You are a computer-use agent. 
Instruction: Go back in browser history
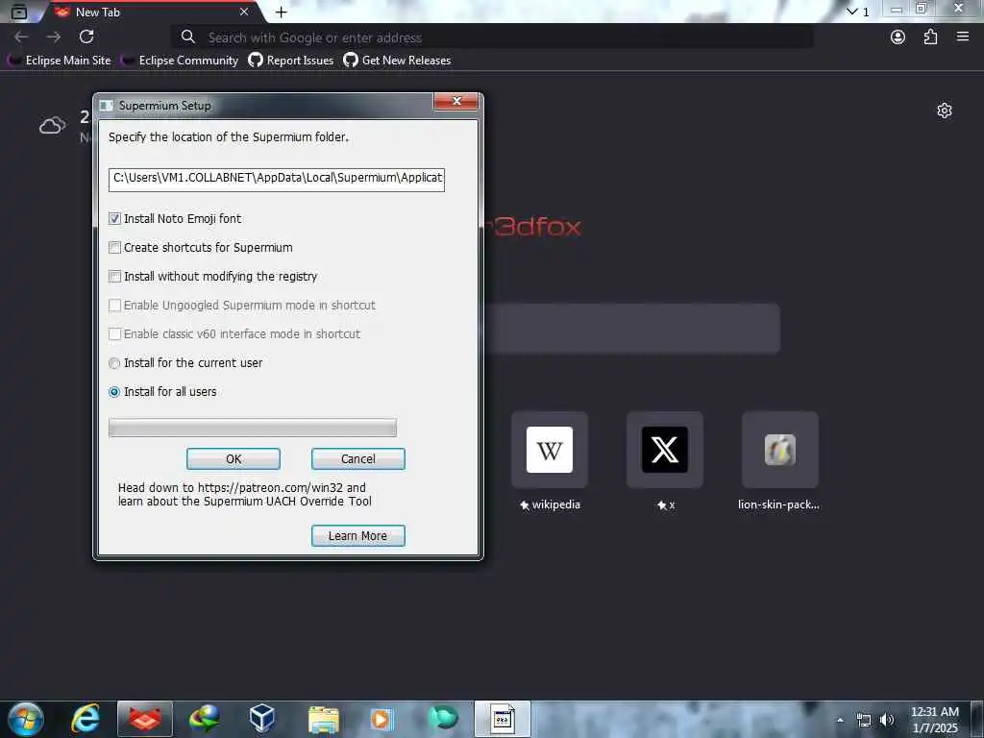pyautogui.click(x=21, y=37)
